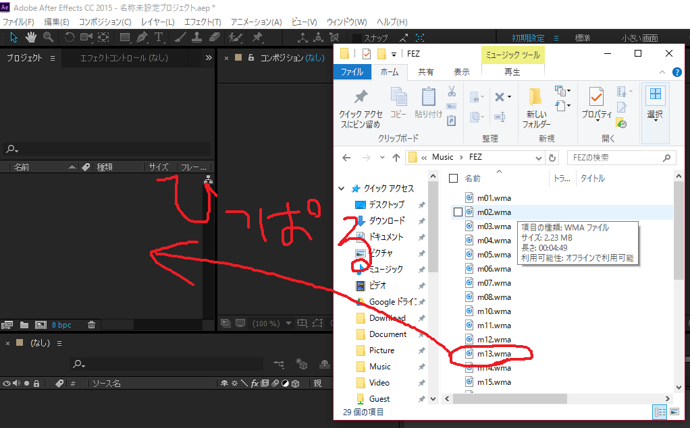Select the Eraser tool
690x428 pixels.
coord(214,37)
